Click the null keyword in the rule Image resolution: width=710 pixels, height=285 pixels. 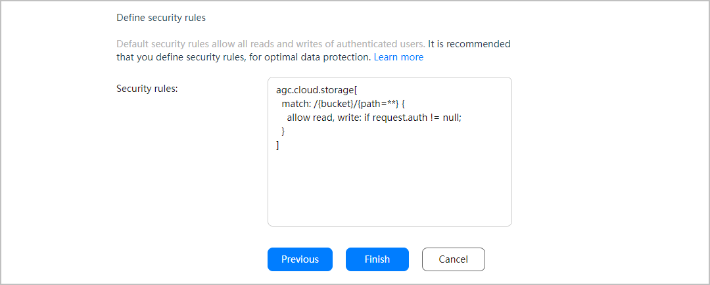click(450, 118)
